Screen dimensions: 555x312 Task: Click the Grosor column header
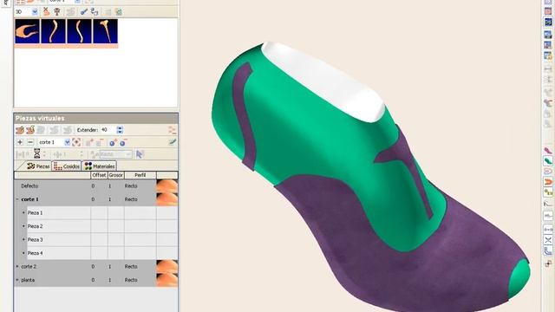click(x=115, y=175)
